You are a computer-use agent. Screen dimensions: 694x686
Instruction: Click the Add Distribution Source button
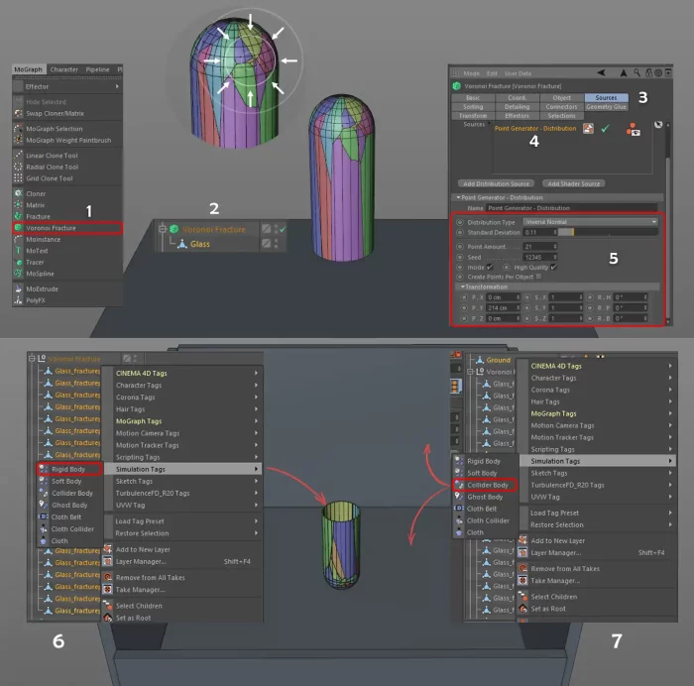coord(497,183)
